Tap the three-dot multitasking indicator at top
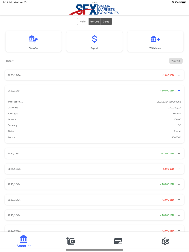Viewport: 189px width, 252px height. (94, 2)
